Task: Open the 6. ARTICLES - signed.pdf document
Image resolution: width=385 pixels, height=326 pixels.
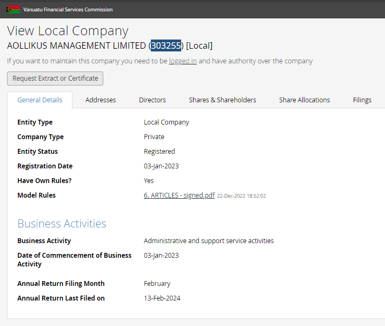Action: (179, 195)
